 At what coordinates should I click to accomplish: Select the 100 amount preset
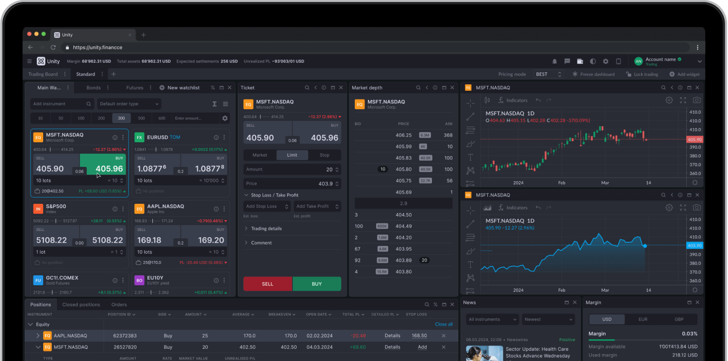(x=81, y=118)
